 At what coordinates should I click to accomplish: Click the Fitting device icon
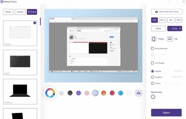tap(154, 39)
